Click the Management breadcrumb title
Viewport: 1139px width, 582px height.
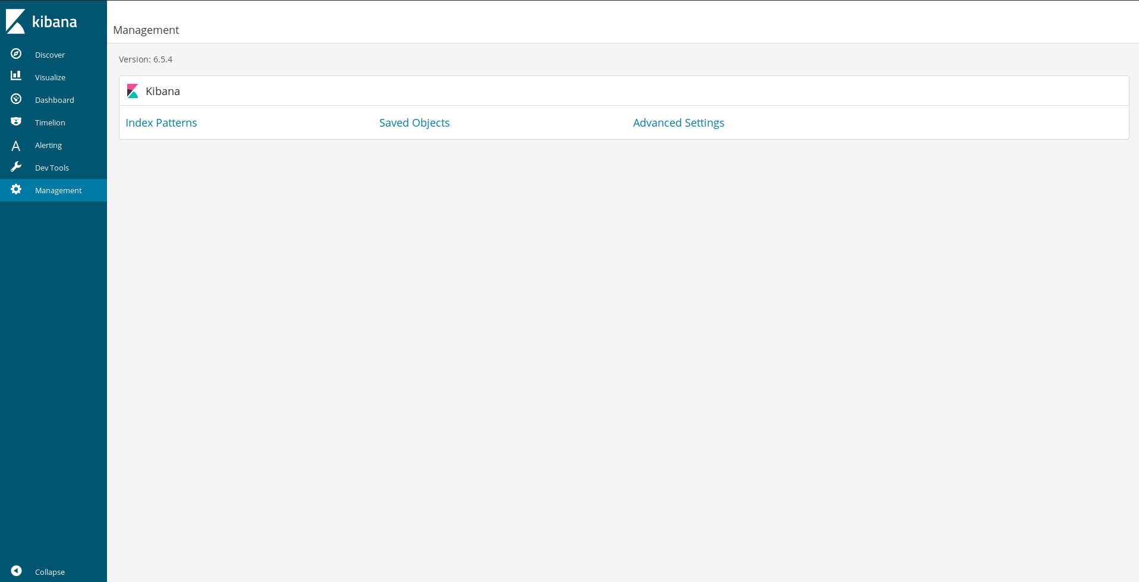[146, 30]
